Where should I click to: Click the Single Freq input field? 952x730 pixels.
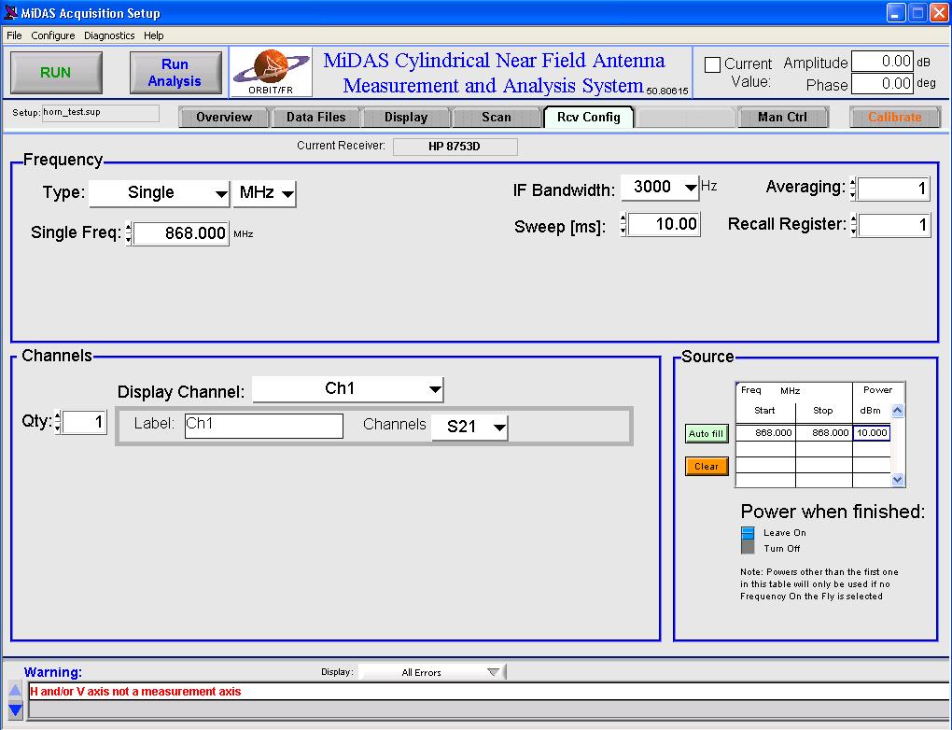[x=181, y=233]
